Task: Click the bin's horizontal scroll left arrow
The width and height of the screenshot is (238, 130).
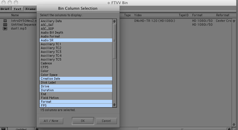Action: 37,129
